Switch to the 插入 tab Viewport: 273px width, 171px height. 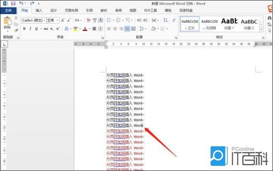click(39, 10)
